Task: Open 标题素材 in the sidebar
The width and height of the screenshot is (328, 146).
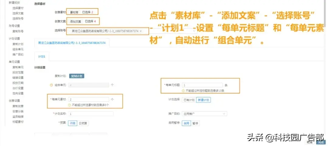Action: [x=18, y=122]
